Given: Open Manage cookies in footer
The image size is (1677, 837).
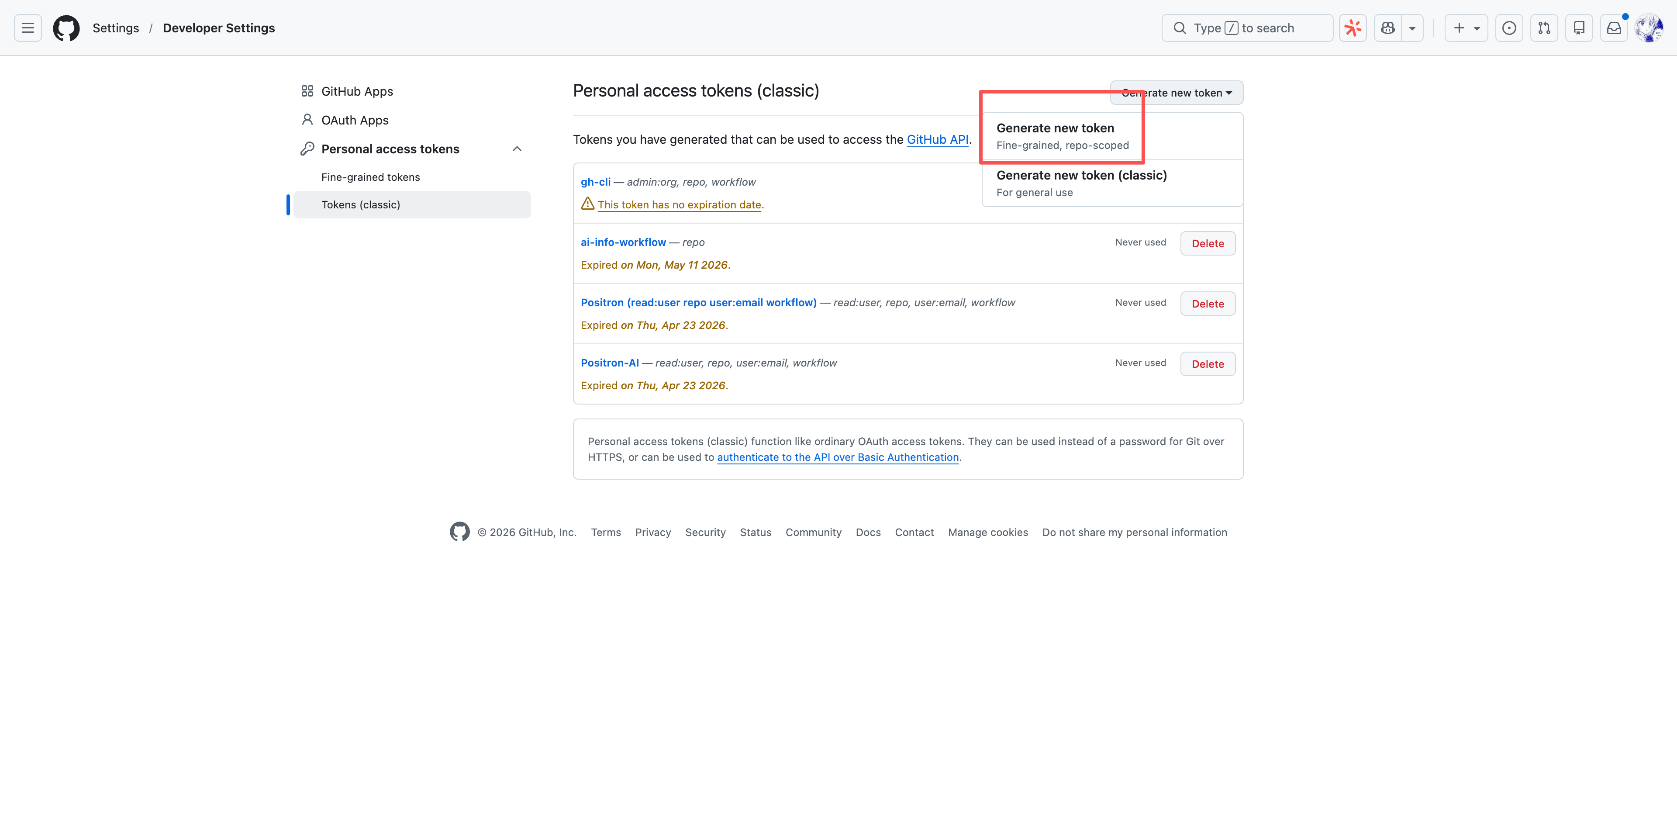Looking at the screenshot, I should 987,532.
